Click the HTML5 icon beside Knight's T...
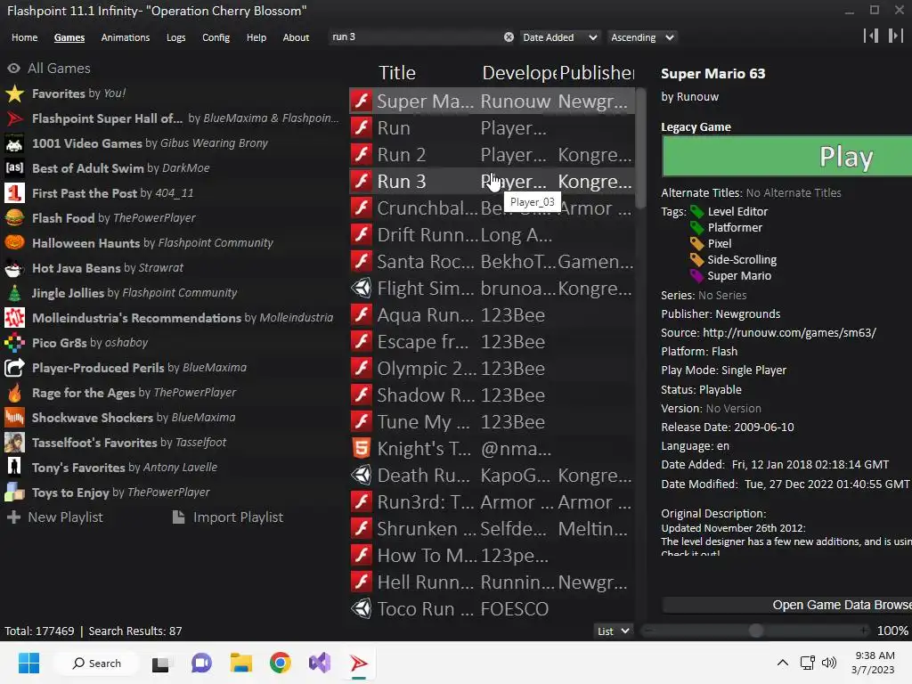Screen dimensions: 912x684 click(362, 449)
